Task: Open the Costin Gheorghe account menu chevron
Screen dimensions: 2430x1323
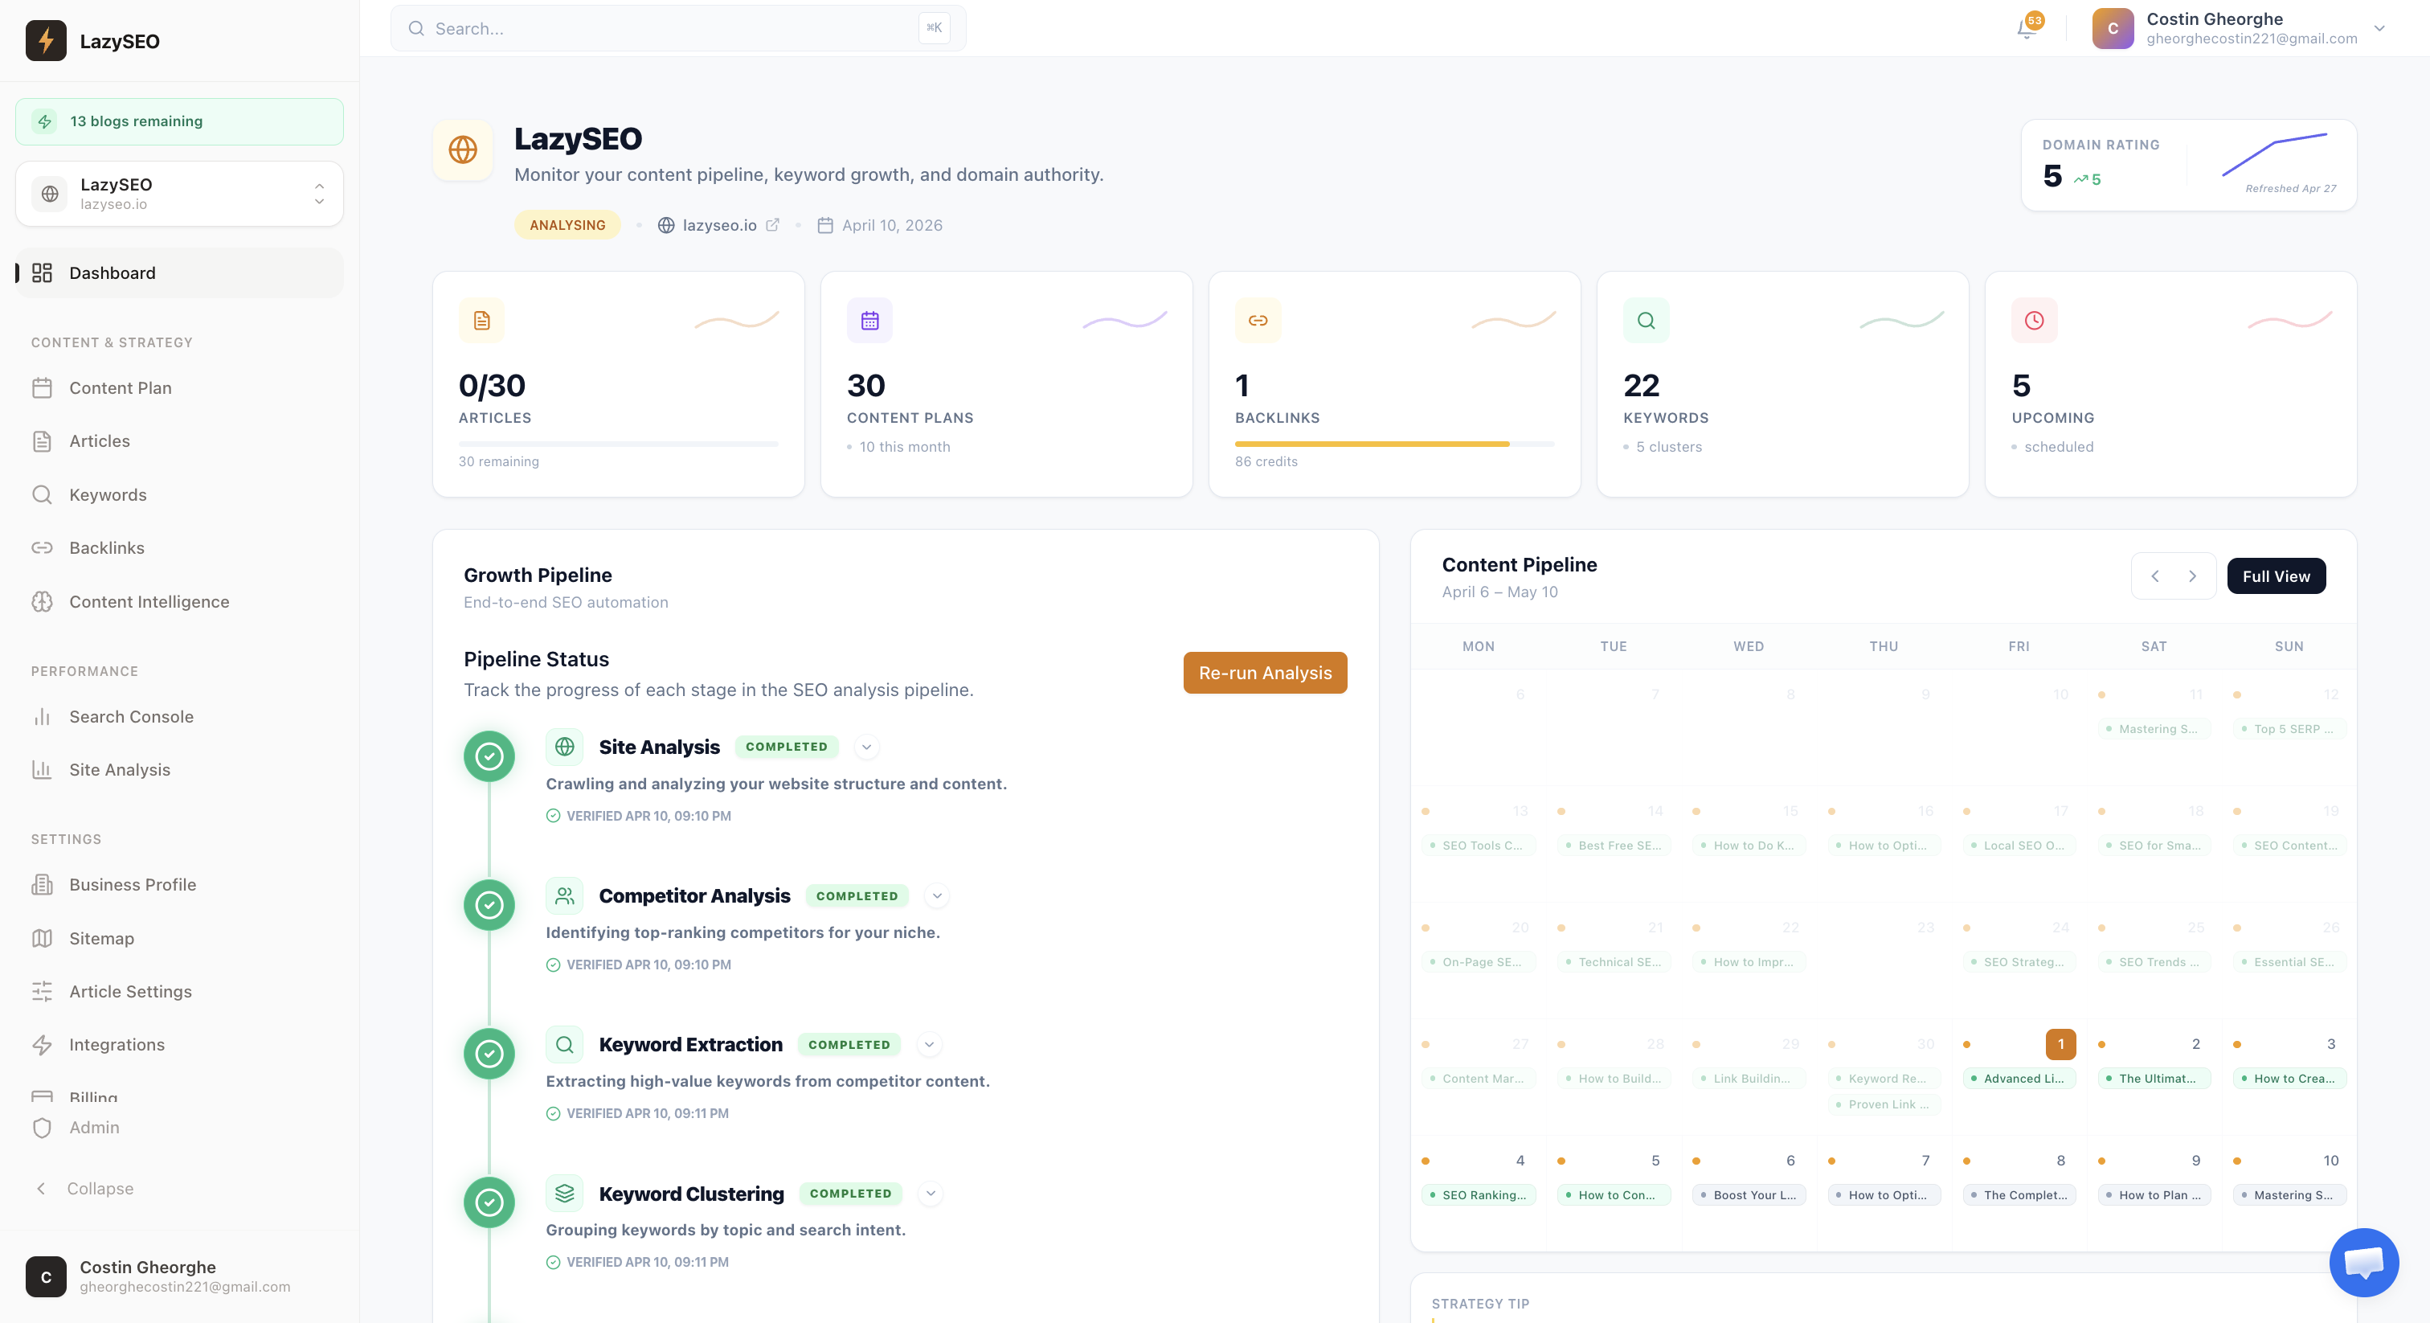Action: (2379, 28)
